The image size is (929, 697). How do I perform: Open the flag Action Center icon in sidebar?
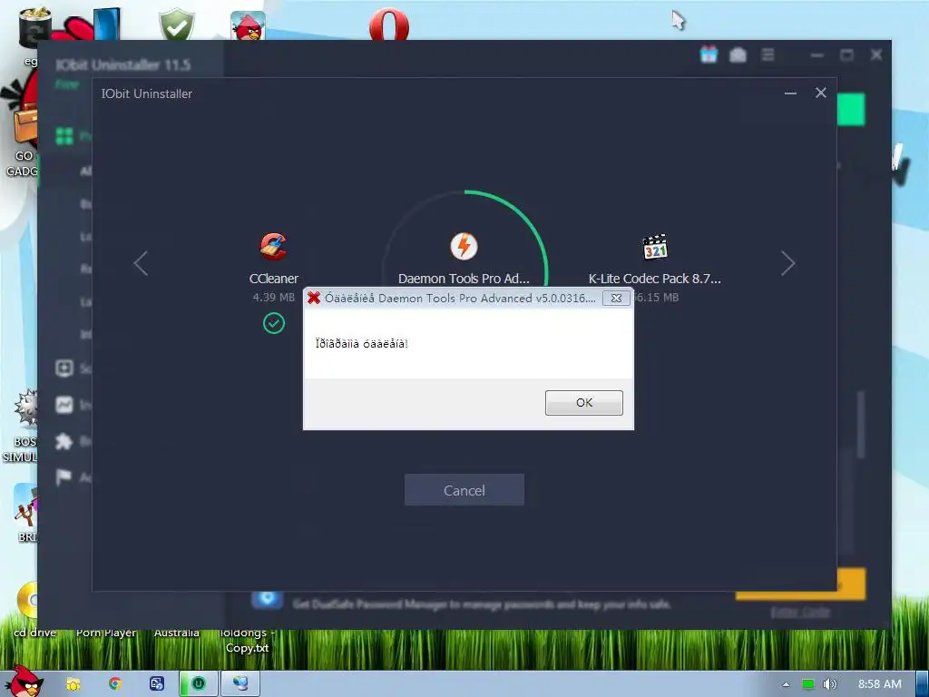point(64,476)
